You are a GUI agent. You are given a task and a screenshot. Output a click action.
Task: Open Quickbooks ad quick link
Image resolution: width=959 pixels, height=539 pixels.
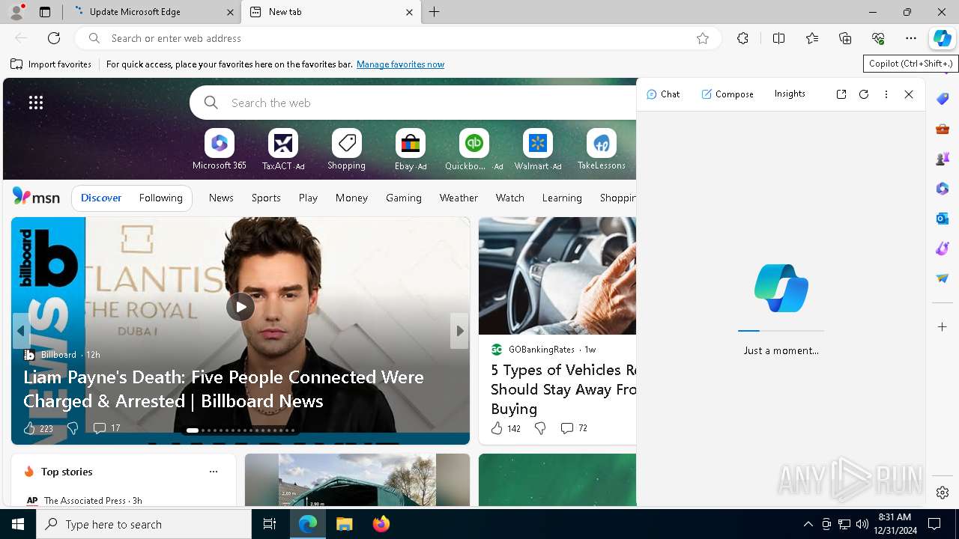point(474,150)
